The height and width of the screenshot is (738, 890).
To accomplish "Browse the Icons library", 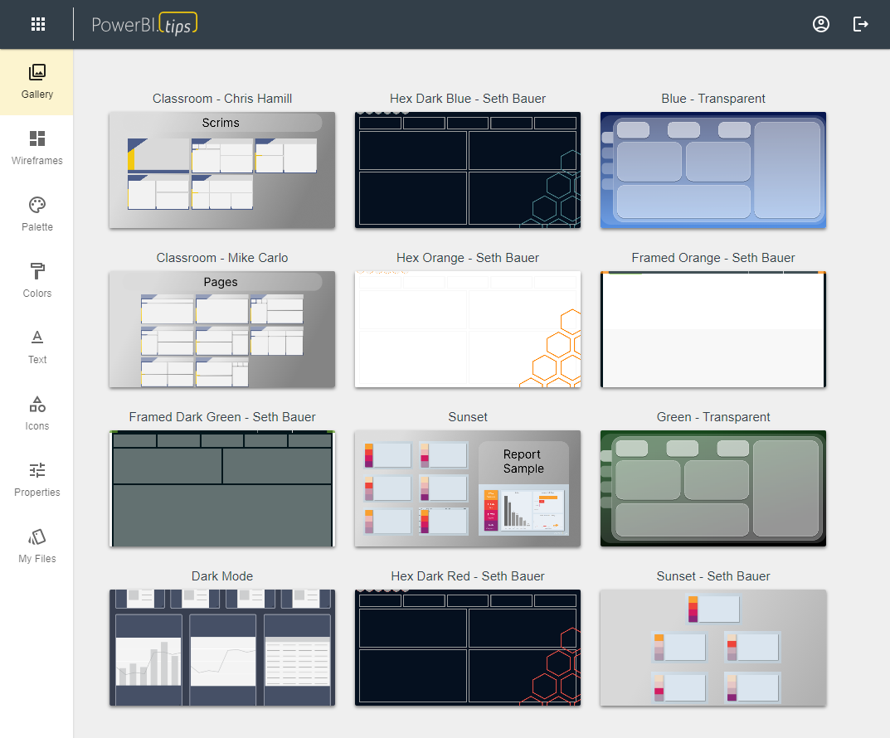I will point(36,412).
